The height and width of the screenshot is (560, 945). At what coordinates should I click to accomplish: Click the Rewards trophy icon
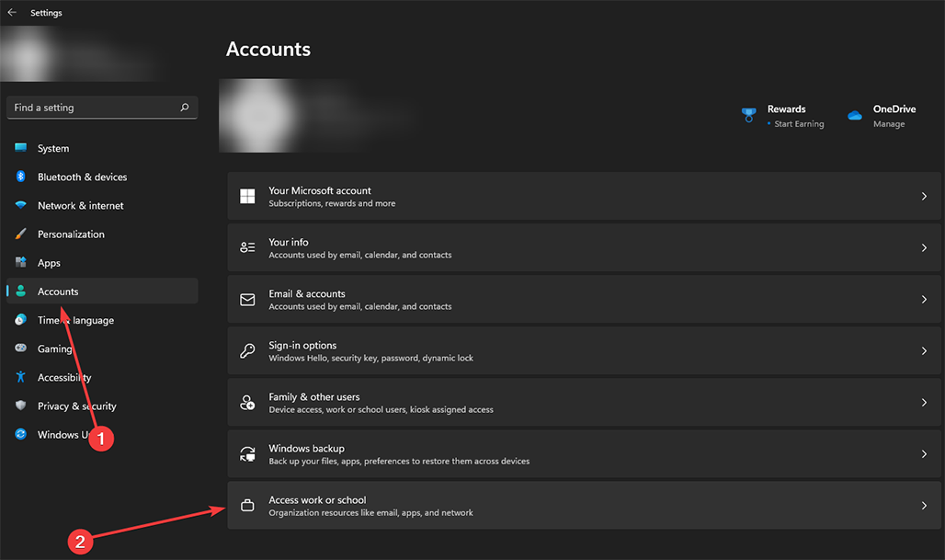[x=748, y=114]
